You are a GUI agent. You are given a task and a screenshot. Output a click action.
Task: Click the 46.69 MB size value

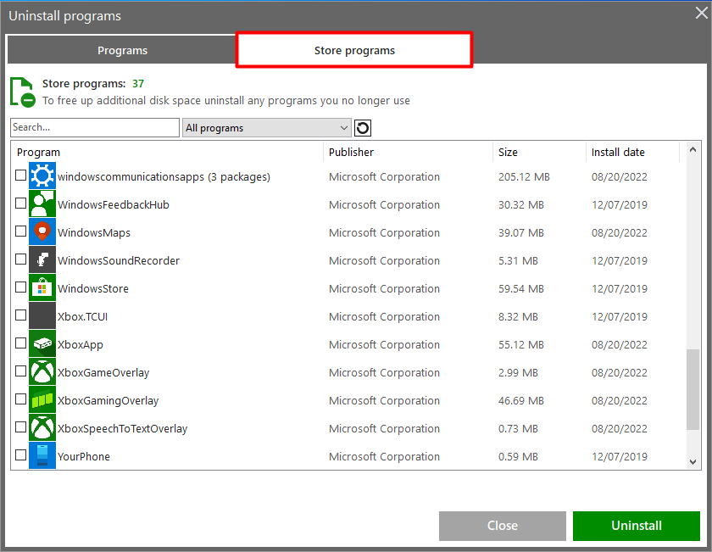pyautogui.click(x=520, y=401)
